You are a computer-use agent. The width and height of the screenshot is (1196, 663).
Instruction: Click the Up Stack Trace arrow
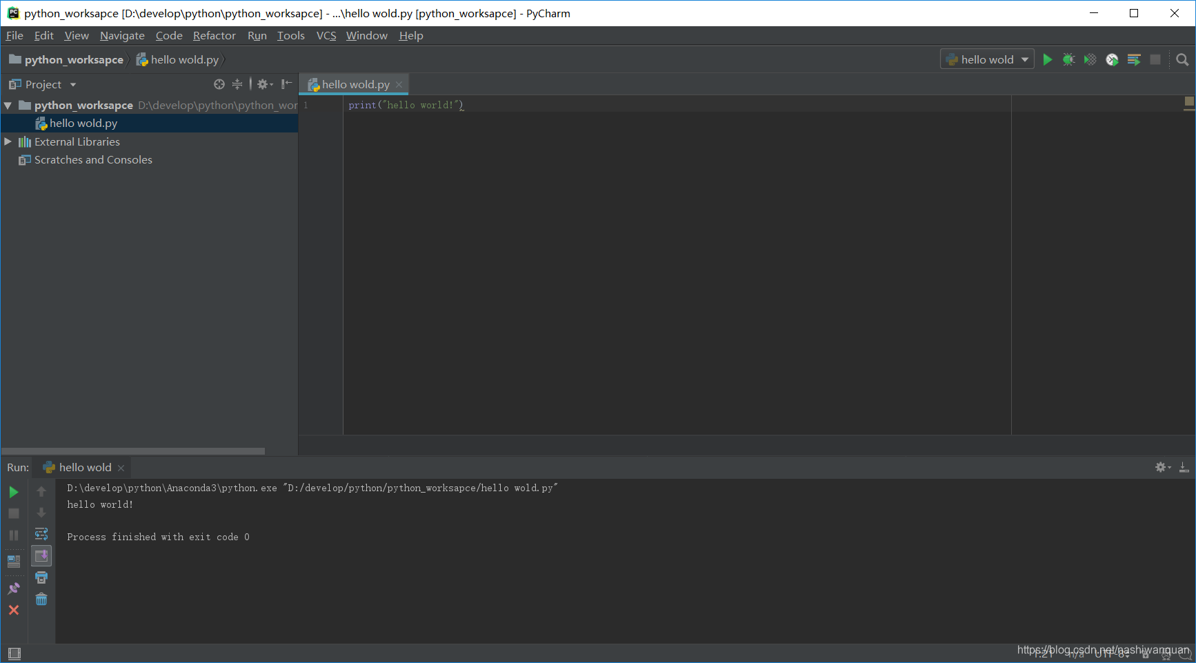(41, 491)
